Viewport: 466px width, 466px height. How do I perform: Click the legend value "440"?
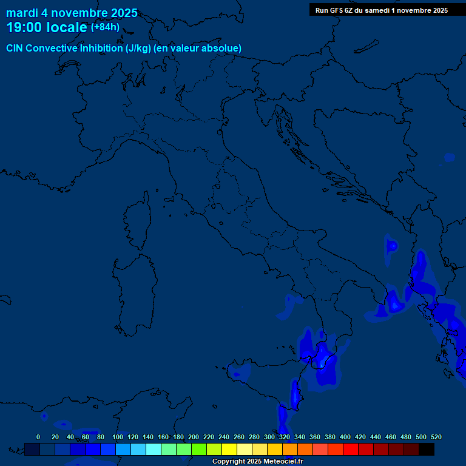click(x=375, y=437)
